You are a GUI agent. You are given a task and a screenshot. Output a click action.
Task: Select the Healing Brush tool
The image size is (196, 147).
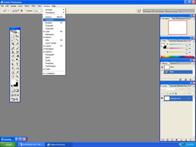click(x=13, y=48)
